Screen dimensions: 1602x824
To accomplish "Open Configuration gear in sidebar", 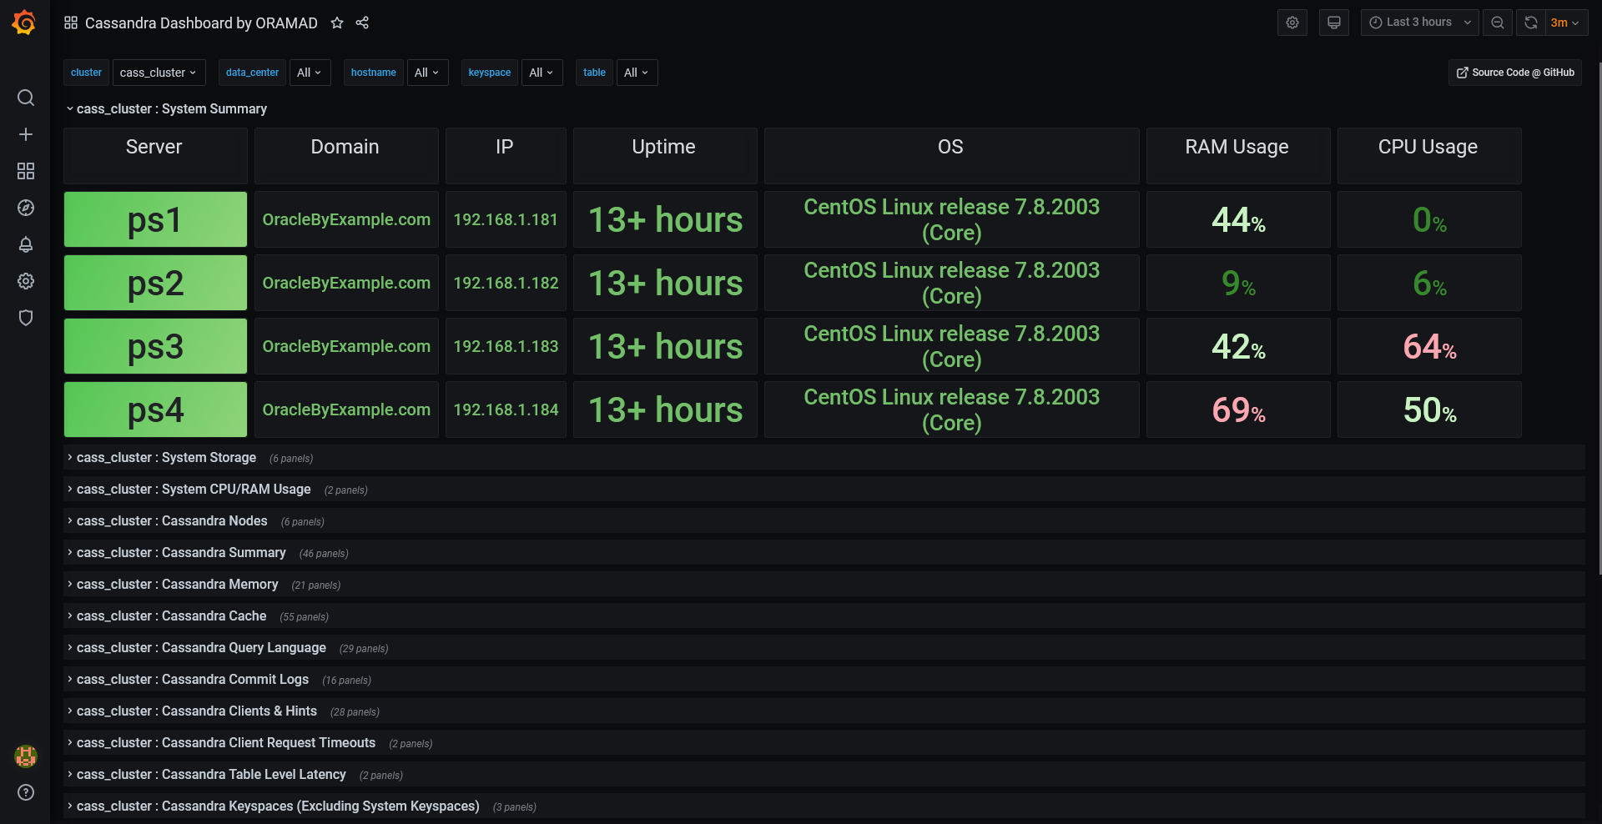I will tap(26, 281).
